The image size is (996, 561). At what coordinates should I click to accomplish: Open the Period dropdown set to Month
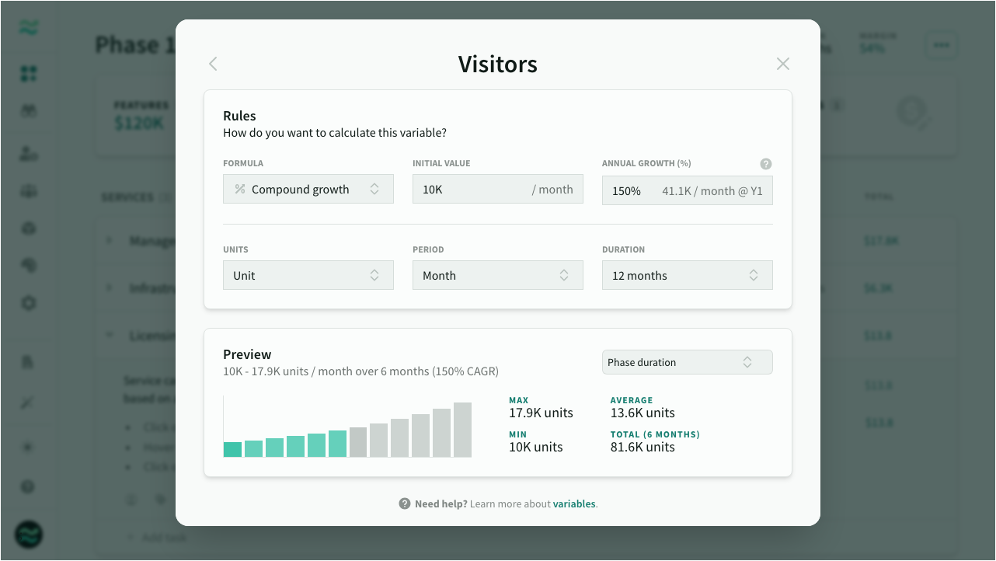[x=497, y=276]
